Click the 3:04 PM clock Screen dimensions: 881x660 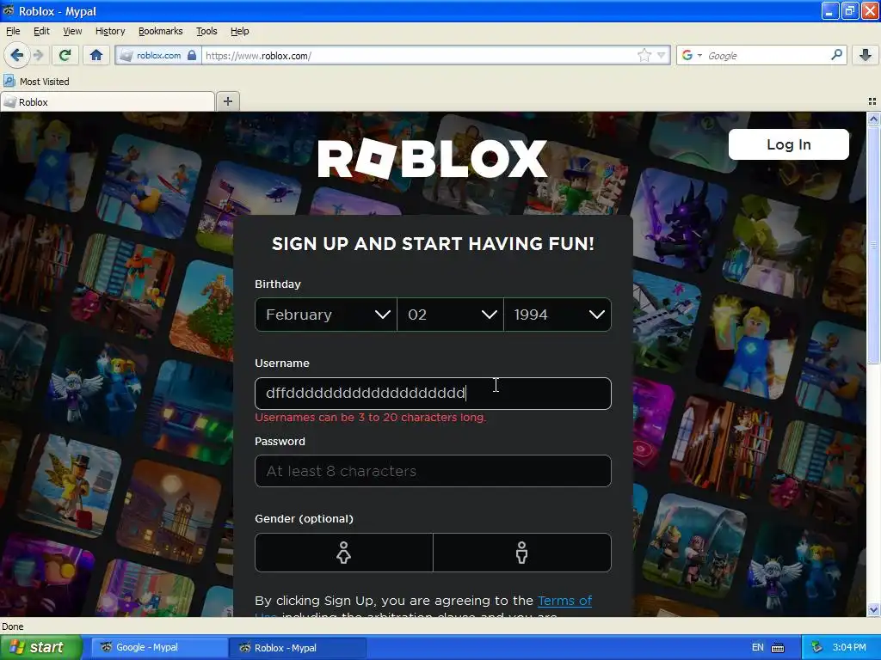pyautogui.click(x=849, y=648)
